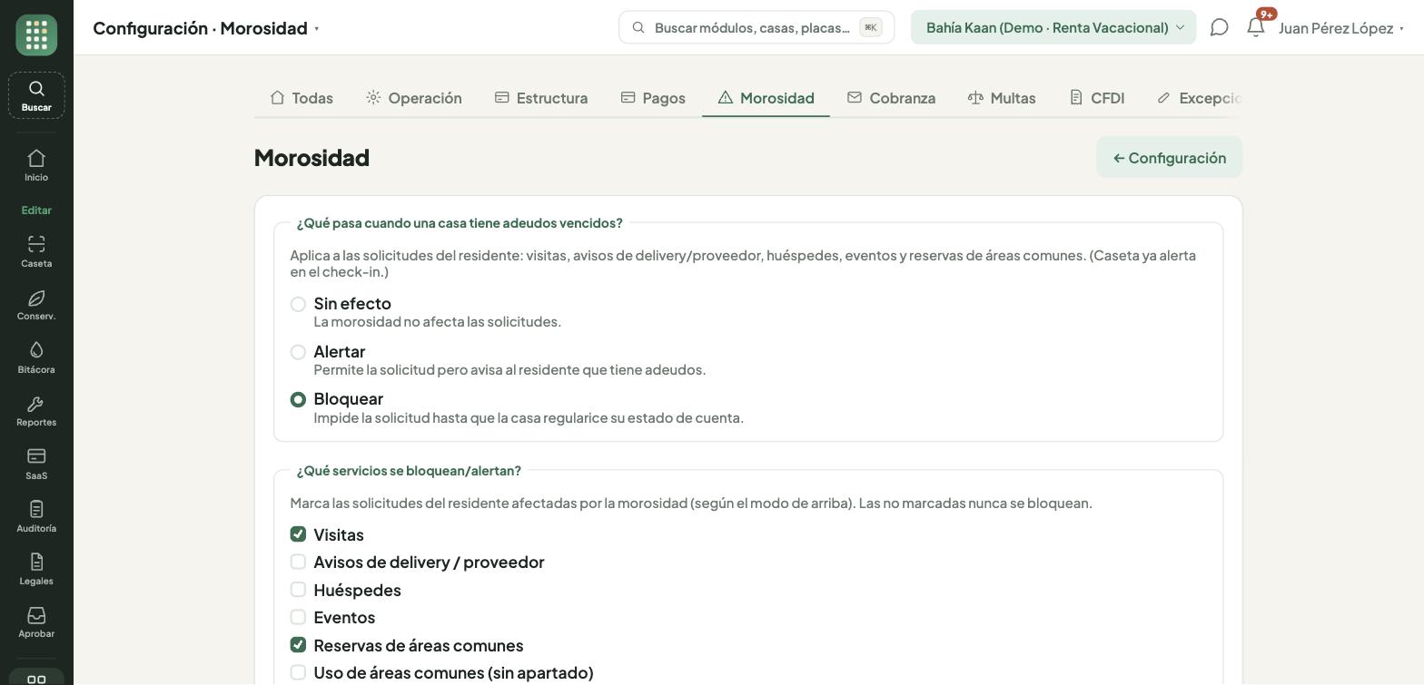Select the Bloquear radio option
1424x685 pixels.
298,399
